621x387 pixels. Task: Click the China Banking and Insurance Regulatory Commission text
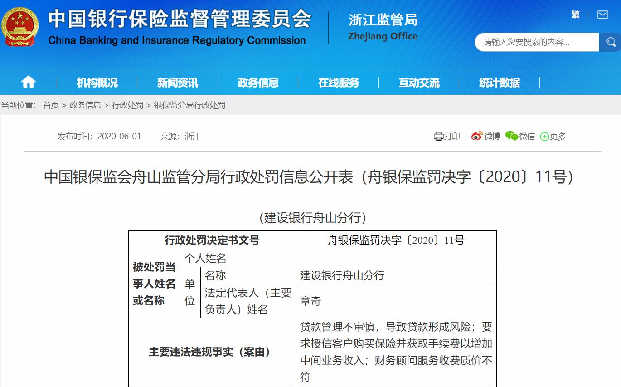[x=177, y=40]
